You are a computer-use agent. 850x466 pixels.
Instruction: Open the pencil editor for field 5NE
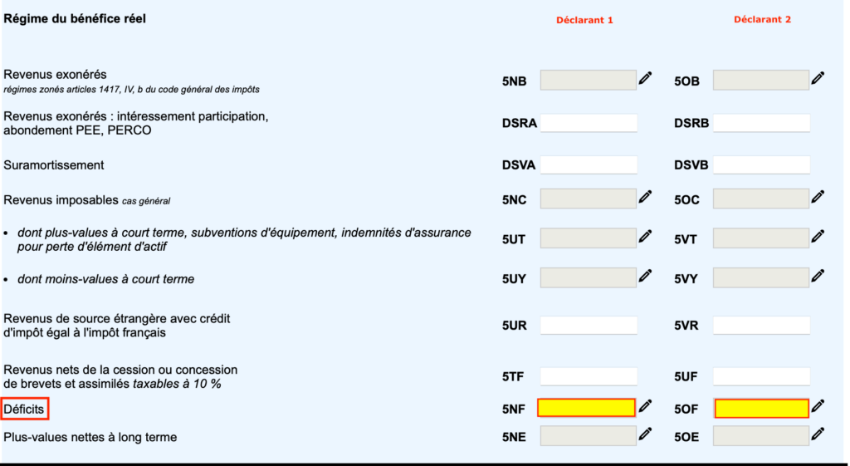pos(645,434)
